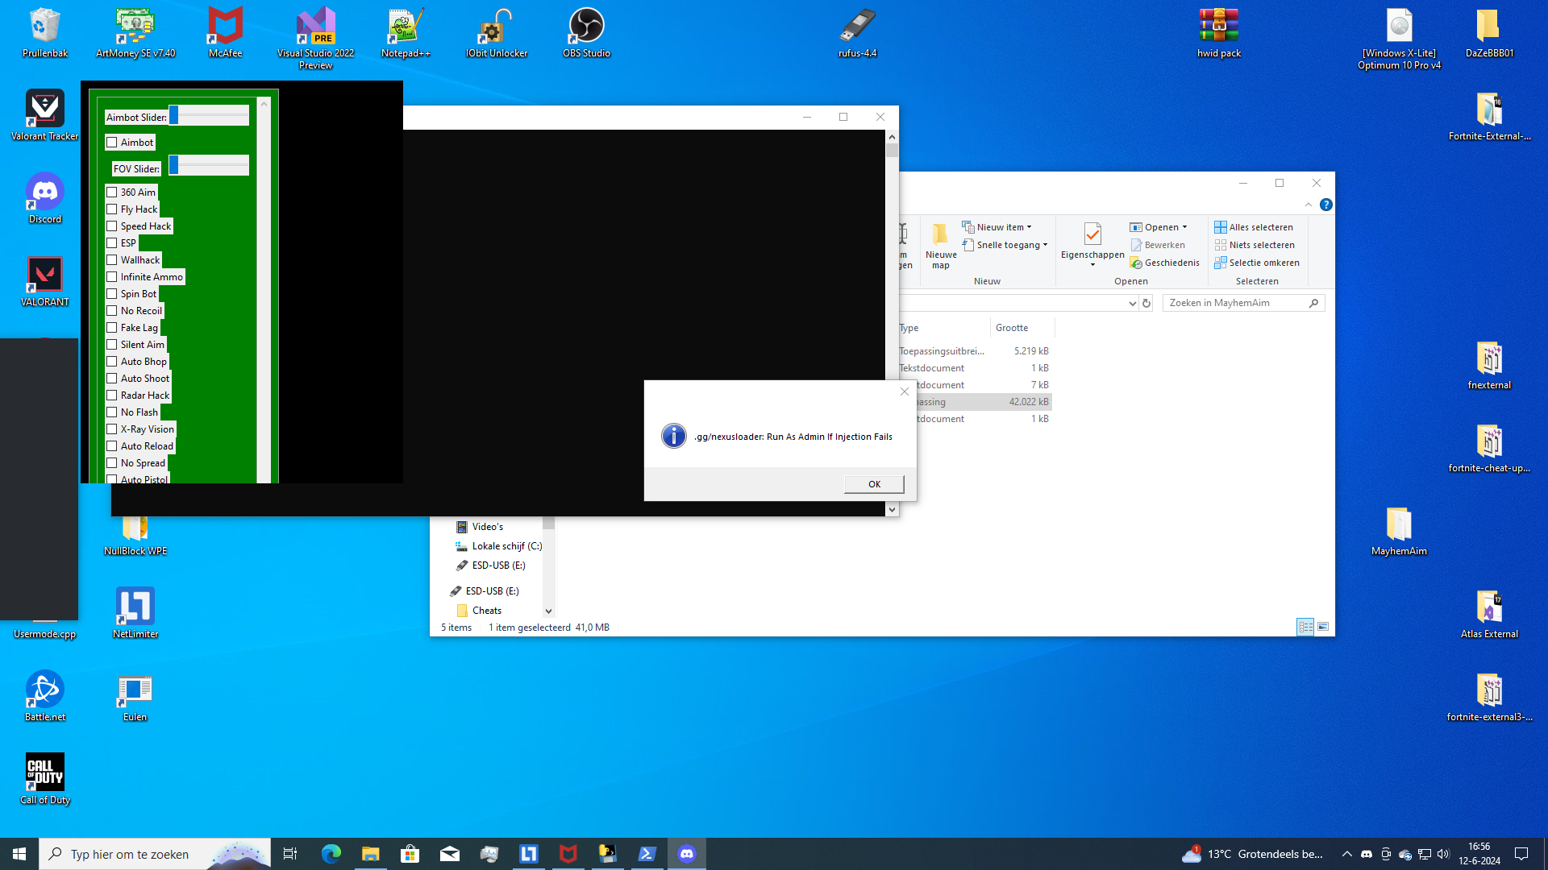The width and height of the screenshot is (1548, 870).
Task: Open the Explorer help question-mark icon
Action: tap(1325, 205)
